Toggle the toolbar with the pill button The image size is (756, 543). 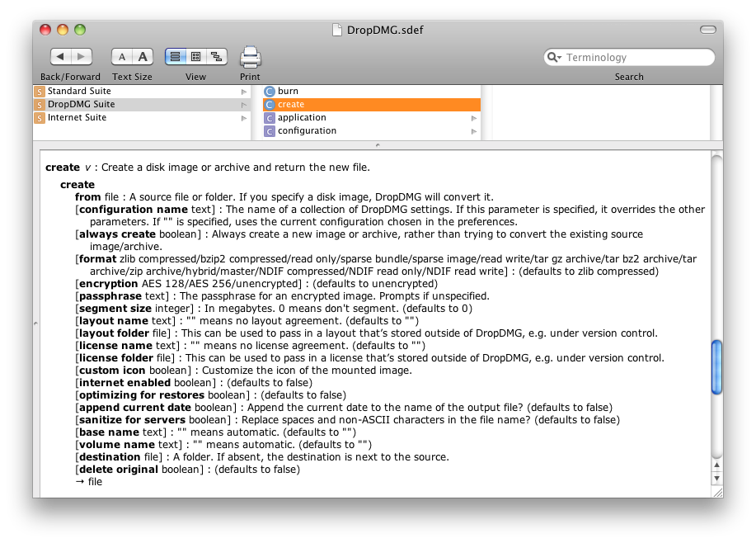(x=708, y=30)
